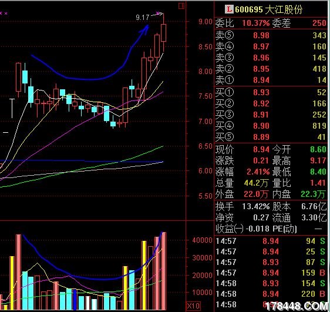Click the 5.50 price axis label
The image size is (330, 312).
pos(206,196)
